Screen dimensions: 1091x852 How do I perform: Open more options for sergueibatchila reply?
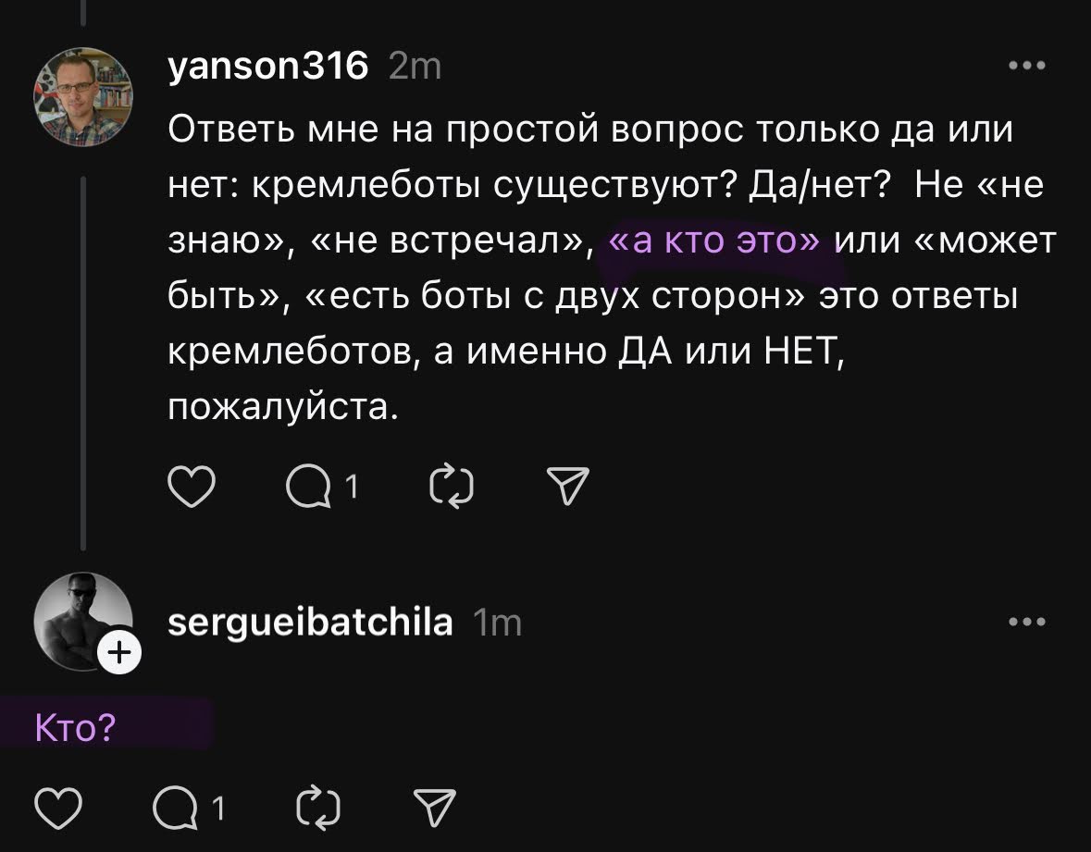coord(1027,623)
